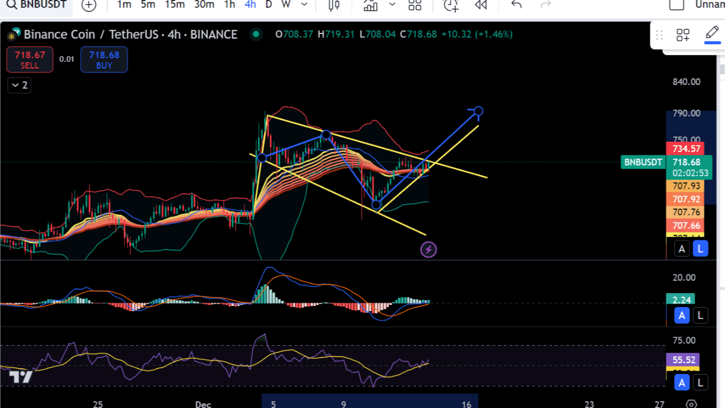Click the 707.66 price label

686,226
